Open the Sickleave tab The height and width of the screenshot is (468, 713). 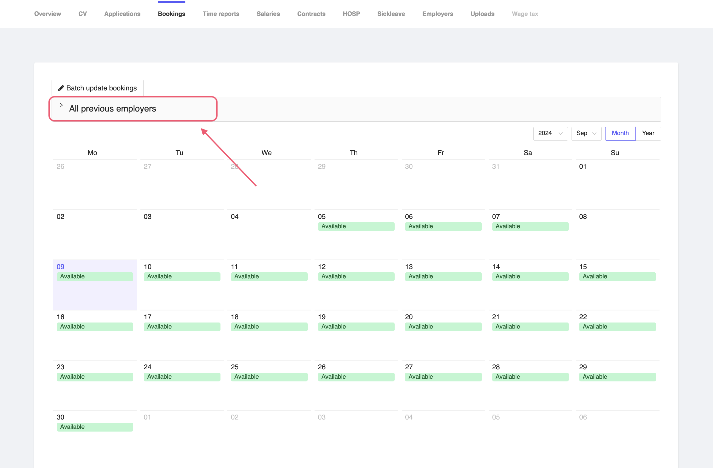click(391, 14)
